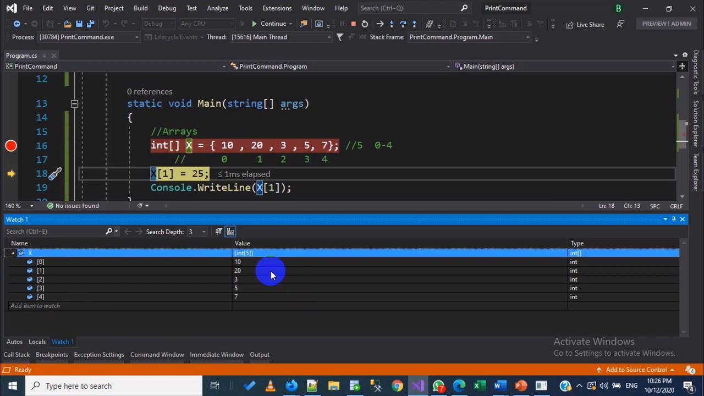
Task: Click Add to Source Control
Action: pyautogui.click(x=635, y=370)
